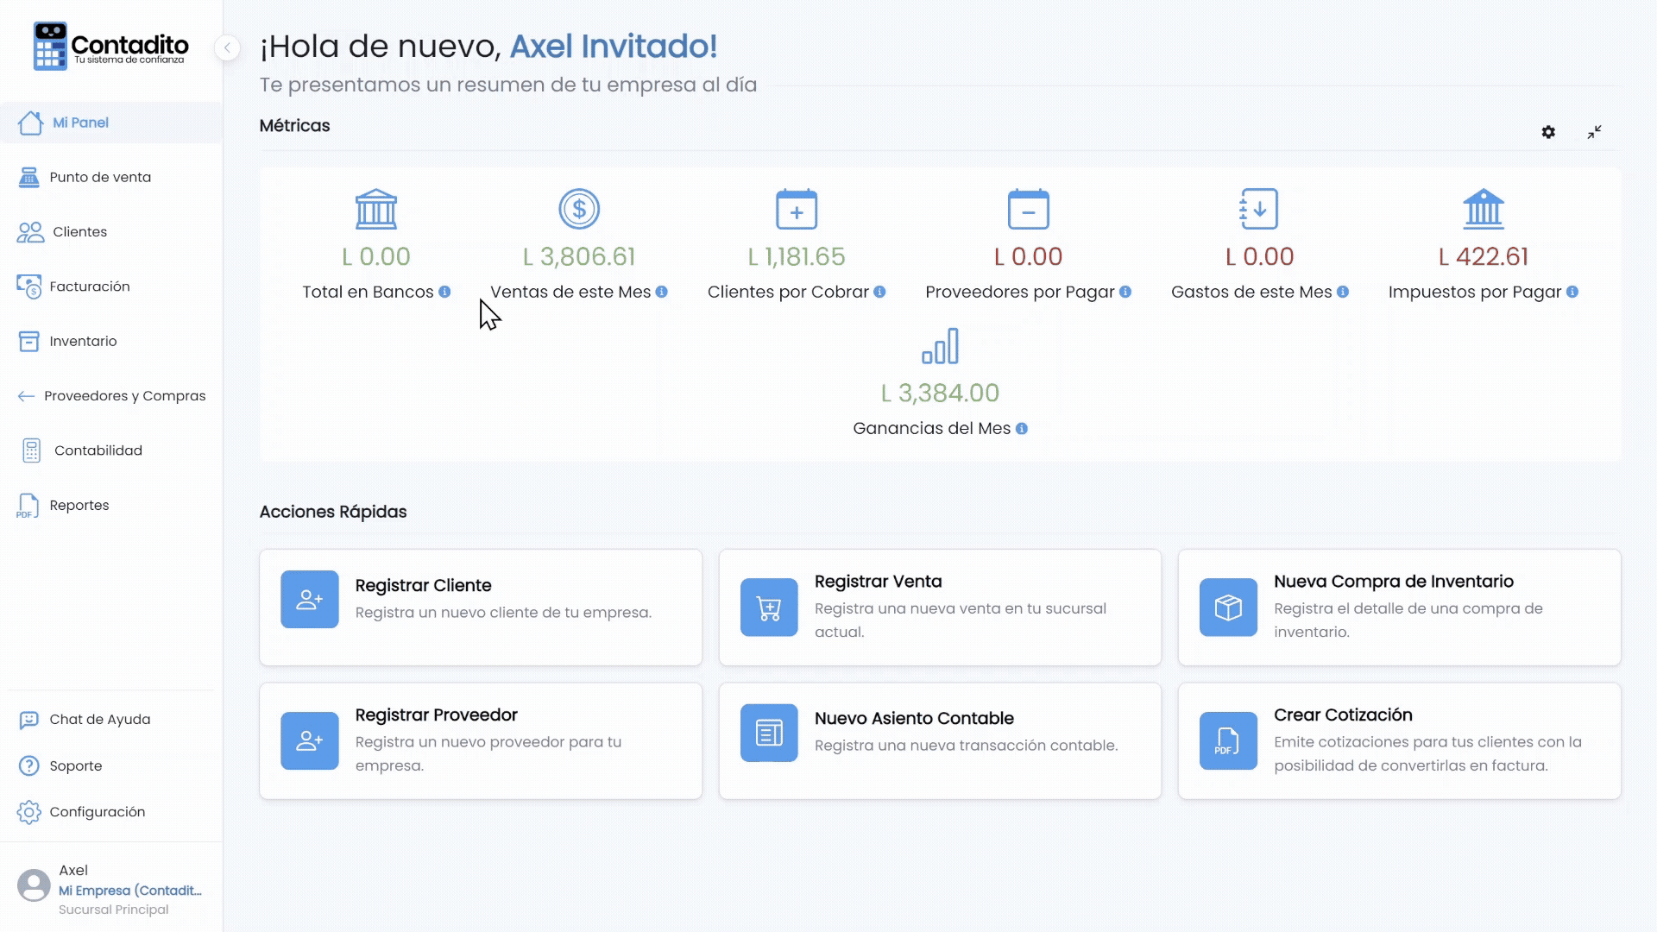This screenshot has height=932, width=1657.
Task: Show info tooltip for Ganancias del Mes
Action: point(1022,429)
